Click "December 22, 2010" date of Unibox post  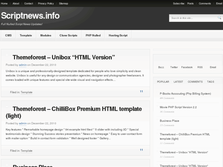click(44, 65)
